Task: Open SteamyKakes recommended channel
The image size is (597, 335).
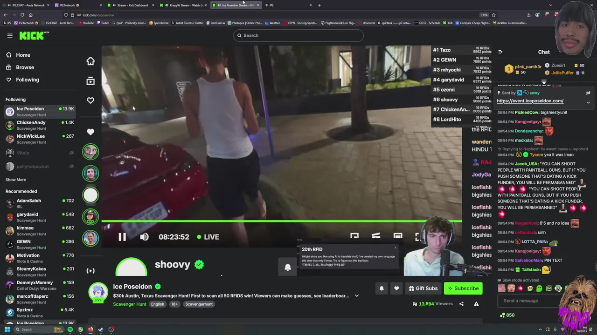Action: (x=40, y=271)
